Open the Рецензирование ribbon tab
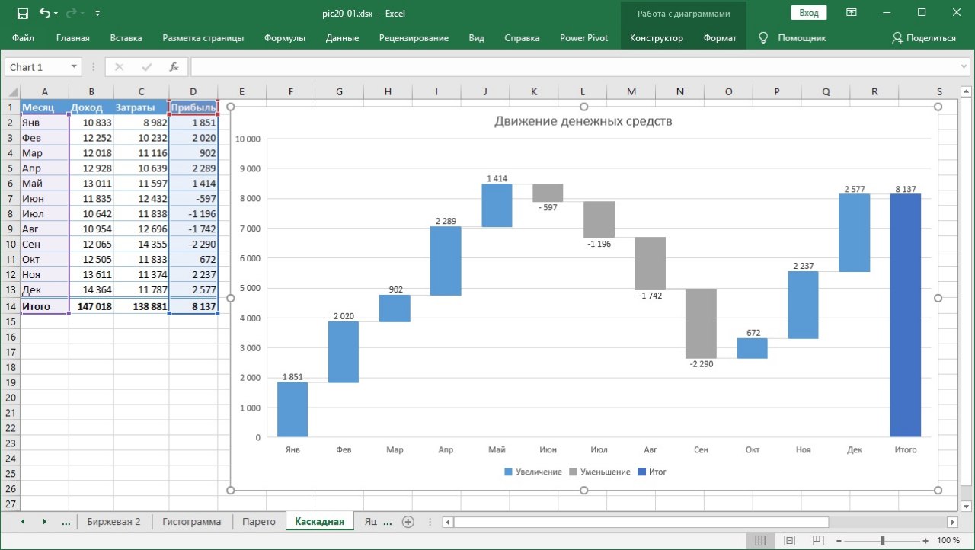The image size is (975, 550). click(414, 37)
